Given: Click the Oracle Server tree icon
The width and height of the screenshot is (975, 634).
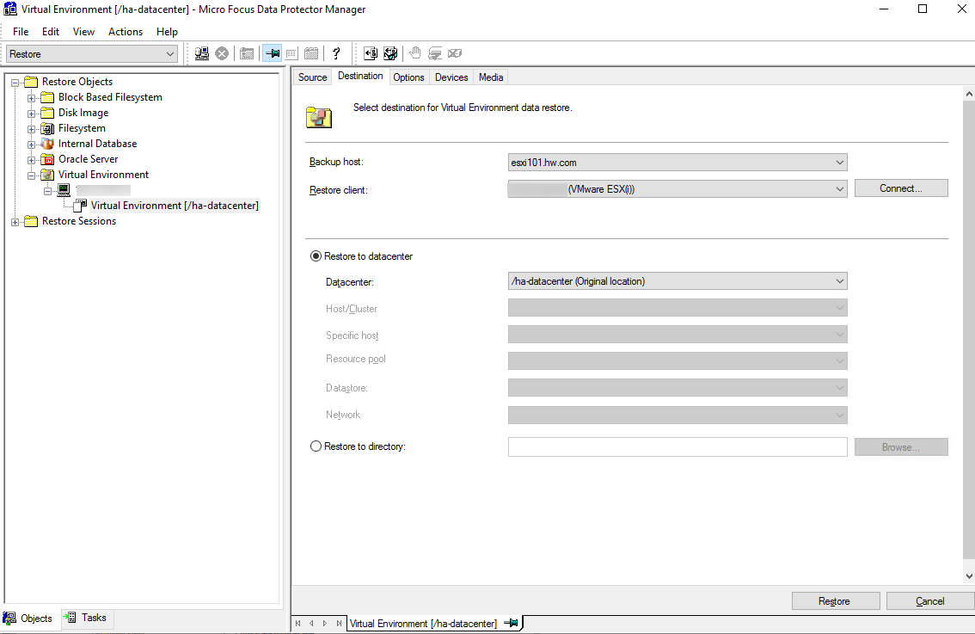Looking at the screenshot, I should pos(47,159).
